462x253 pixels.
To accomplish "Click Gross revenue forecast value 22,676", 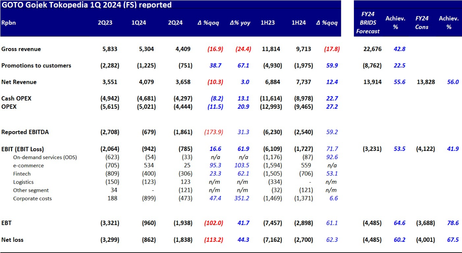I will coord(373,49).
